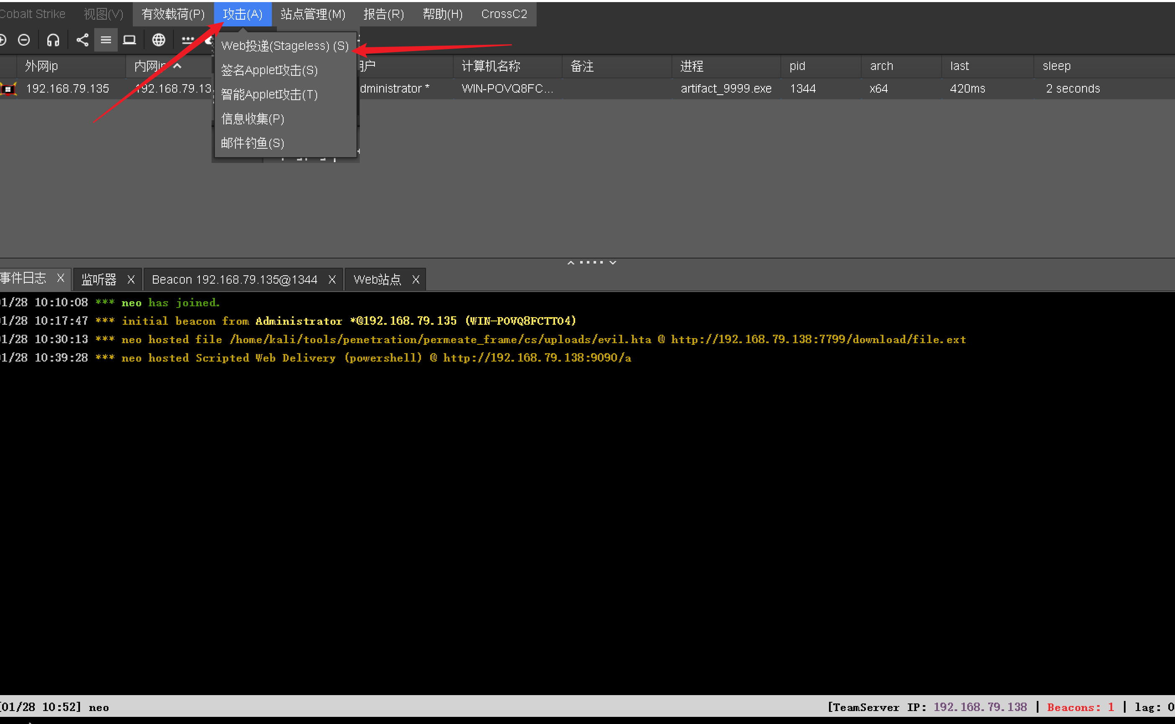
Task: Close the Web站点 tab
Action: click(x=416, y=279)
